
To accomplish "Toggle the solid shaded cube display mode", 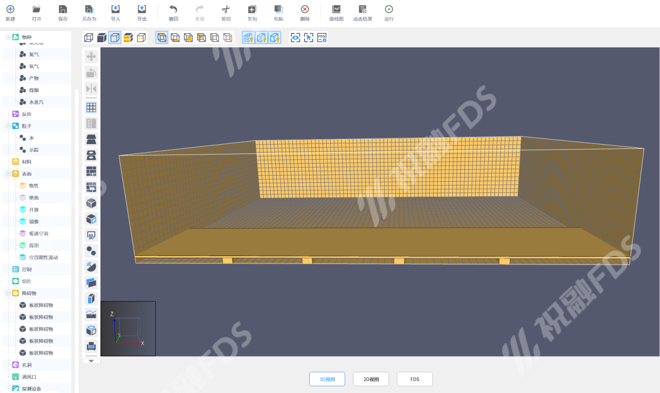I will coord(102,37).
